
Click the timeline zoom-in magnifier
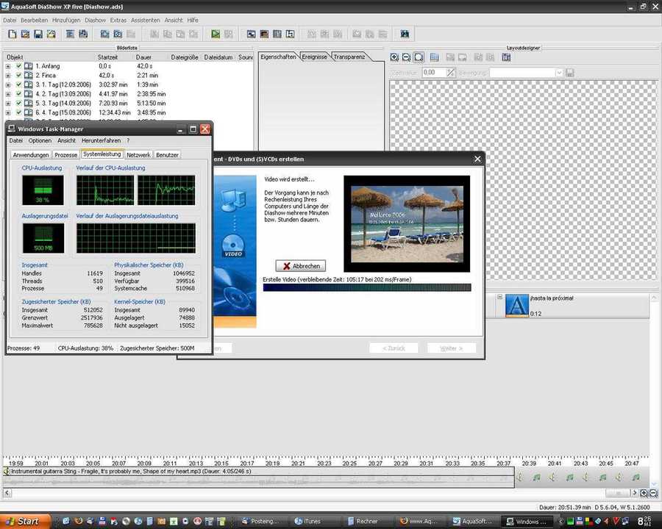coord(644,493)
